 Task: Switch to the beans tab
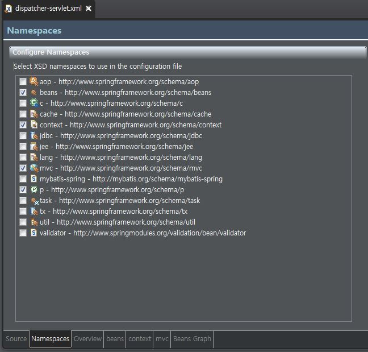(115, 338)
